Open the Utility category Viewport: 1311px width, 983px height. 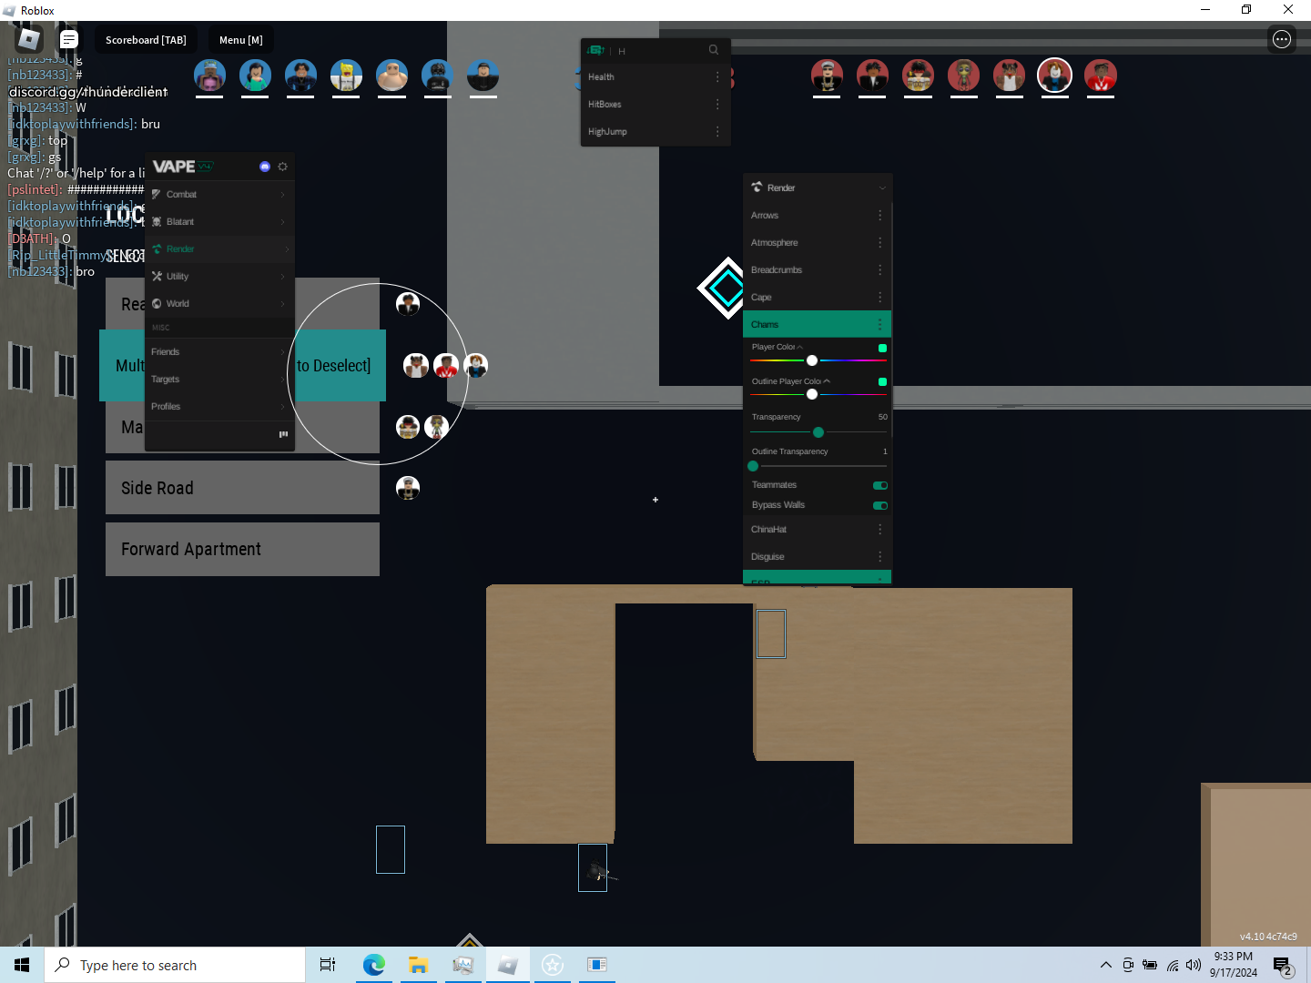[x=219, y=276]
